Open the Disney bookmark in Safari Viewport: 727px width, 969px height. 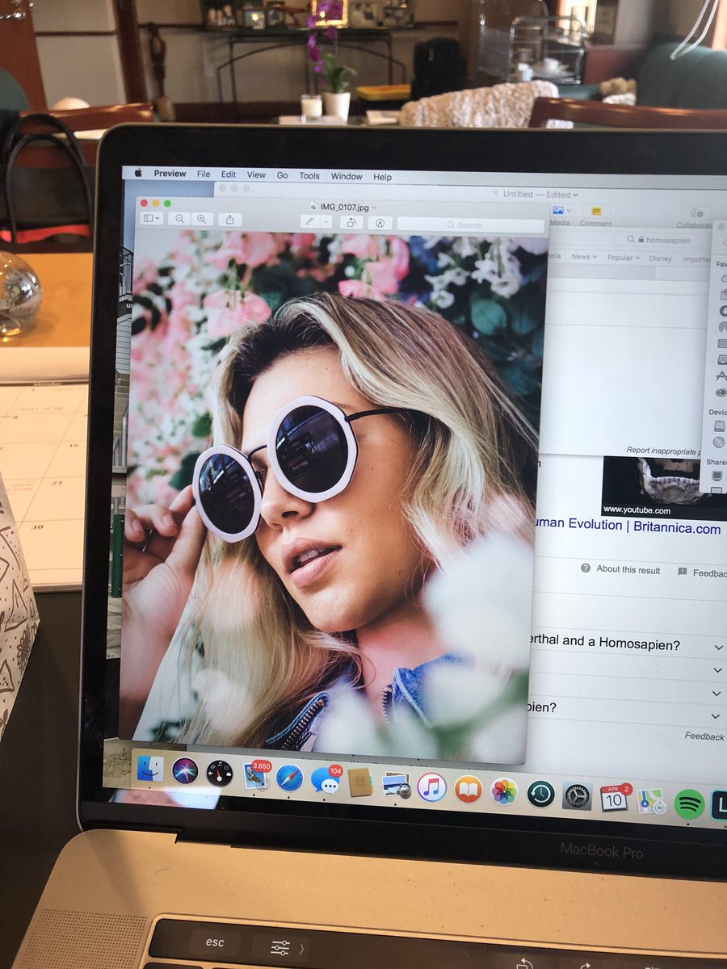coord(660,258)
